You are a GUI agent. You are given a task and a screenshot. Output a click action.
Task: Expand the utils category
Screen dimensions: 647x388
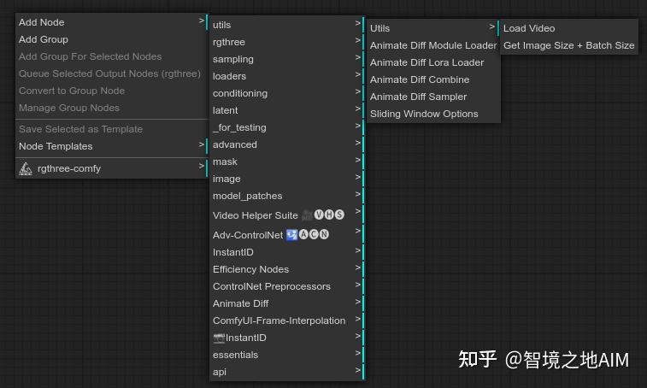tap(287, 25)
